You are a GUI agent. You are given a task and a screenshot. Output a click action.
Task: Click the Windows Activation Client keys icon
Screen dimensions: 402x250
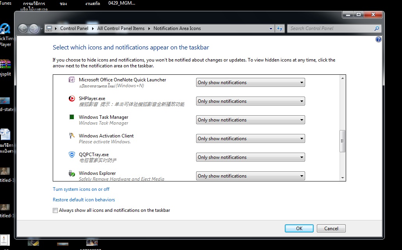point(71,136)
